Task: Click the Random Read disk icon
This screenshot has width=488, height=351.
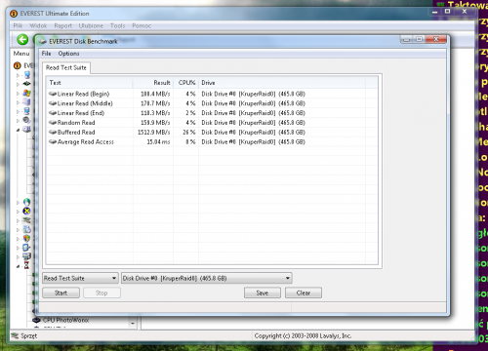Action: tap(53, 123)
